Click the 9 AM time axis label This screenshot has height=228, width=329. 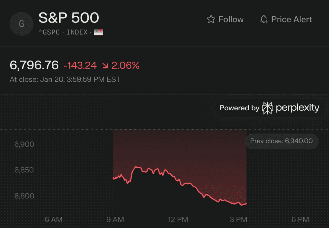pos(115,220)
